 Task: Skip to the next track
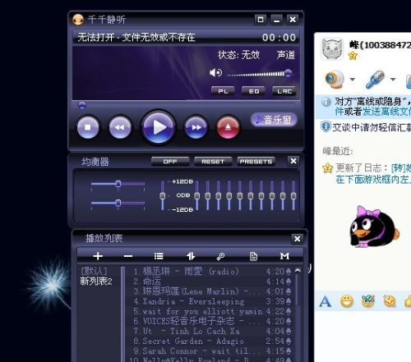coord(196,127)
